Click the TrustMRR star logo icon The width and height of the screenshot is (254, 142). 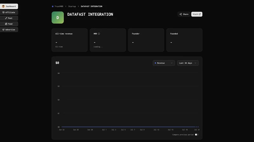coord(53,6)
